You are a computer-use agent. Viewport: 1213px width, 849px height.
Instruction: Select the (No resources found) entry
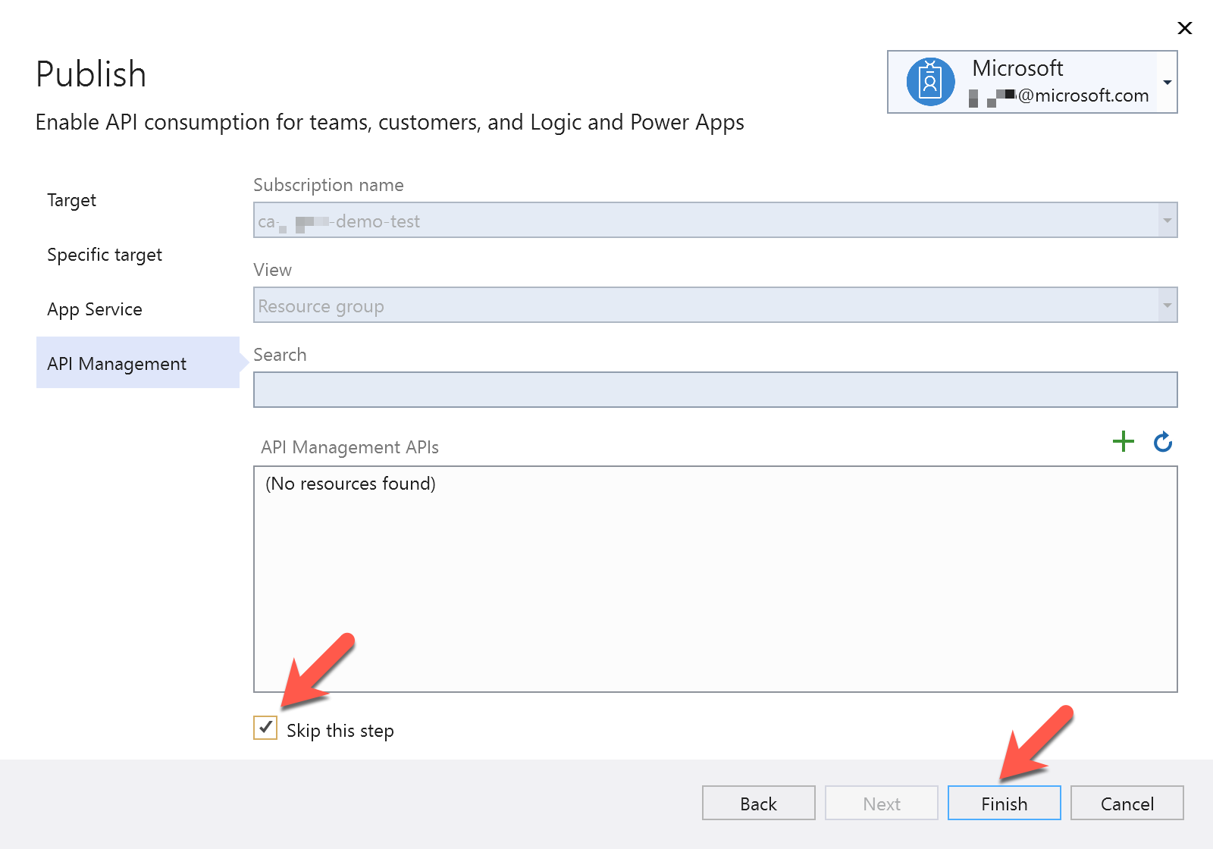[x=350, y=483]
